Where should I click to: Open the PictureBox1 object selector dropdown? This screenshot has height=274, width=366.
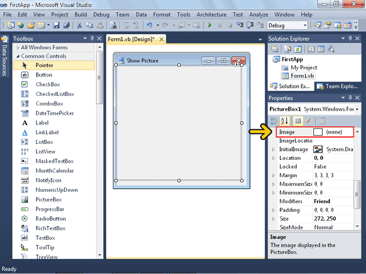(357, 108)
